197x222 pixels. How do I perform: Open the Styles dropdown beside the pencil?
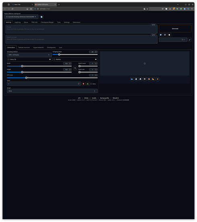173,40
